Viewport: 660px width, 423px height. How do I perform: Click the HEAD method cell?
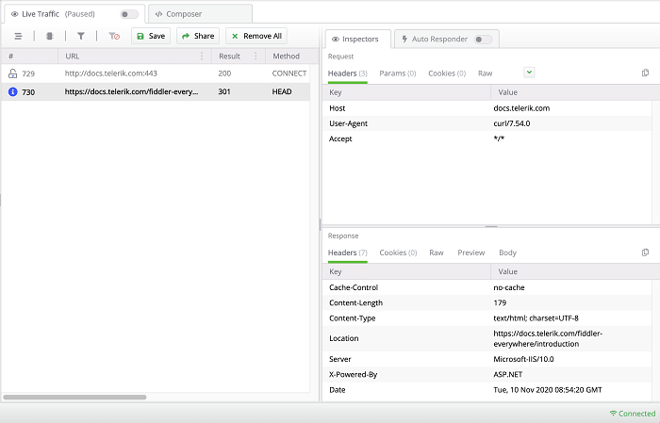coord(282,91)
